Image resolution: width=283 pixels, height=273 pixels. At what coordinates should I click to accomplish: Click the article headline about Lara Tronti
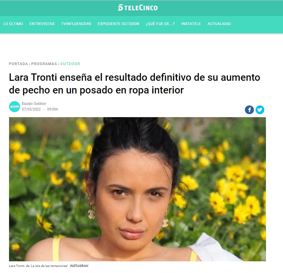[134, 84]
